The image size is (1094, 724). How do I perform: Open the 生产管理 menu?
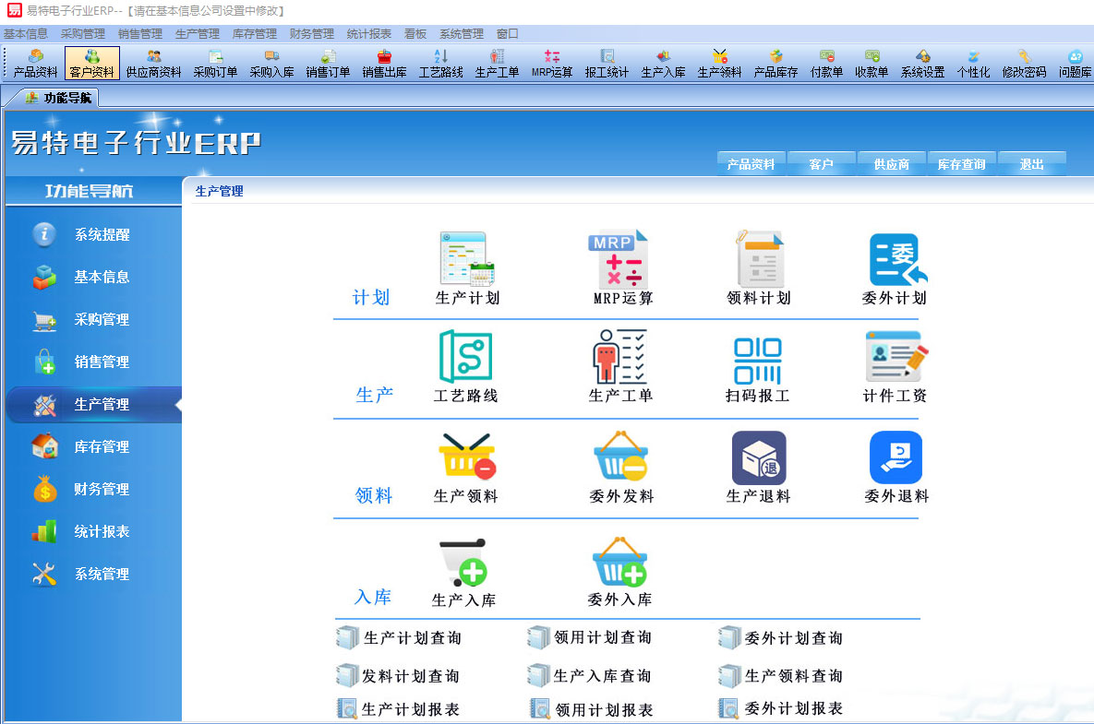point(197,33)
